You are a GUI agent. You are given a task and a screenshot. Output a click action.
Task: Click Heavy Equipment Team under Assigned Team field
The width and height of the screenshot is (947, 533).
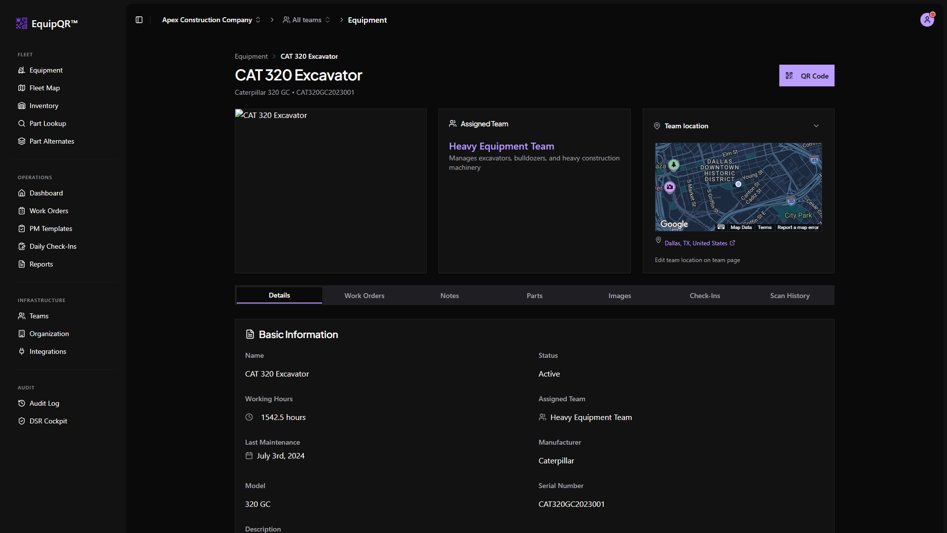pos(591,418)
